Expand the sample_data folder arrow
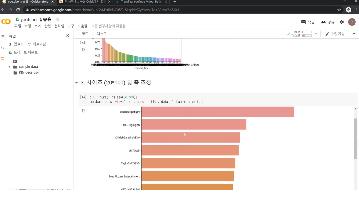Viewport: 359px width, 201px height. click(9, 67)
